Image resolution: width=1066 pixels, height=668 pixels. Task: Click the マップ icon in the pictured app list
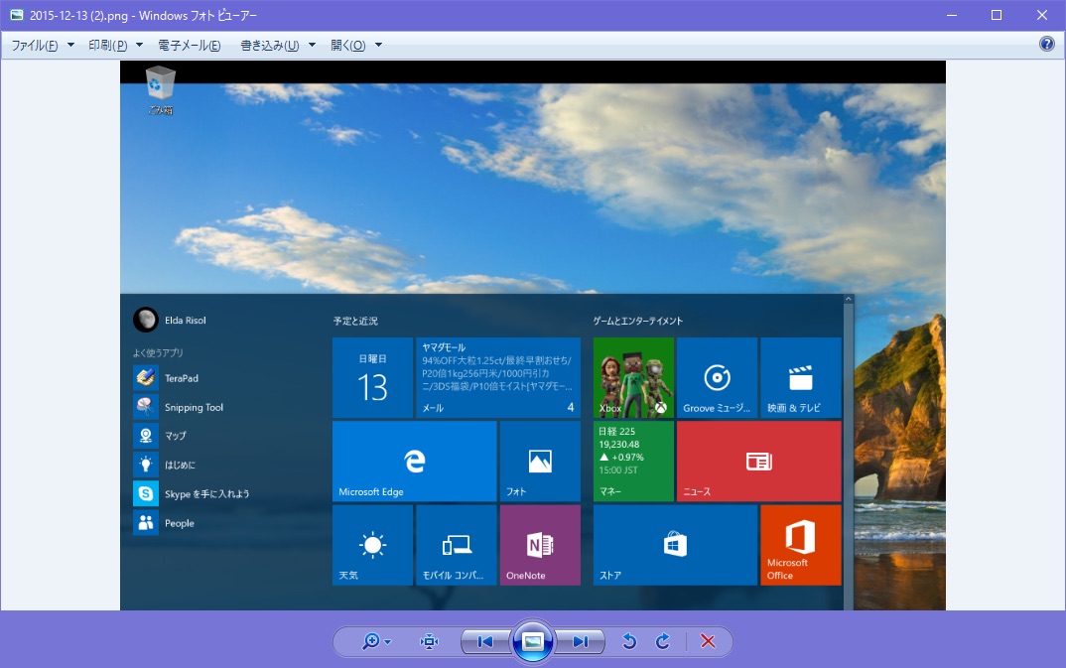(146, 436)
